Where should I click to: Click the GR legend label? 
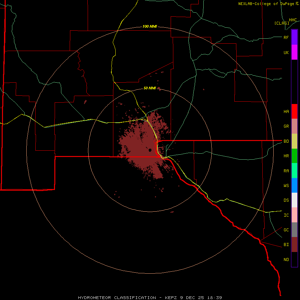tap(286, 126)
